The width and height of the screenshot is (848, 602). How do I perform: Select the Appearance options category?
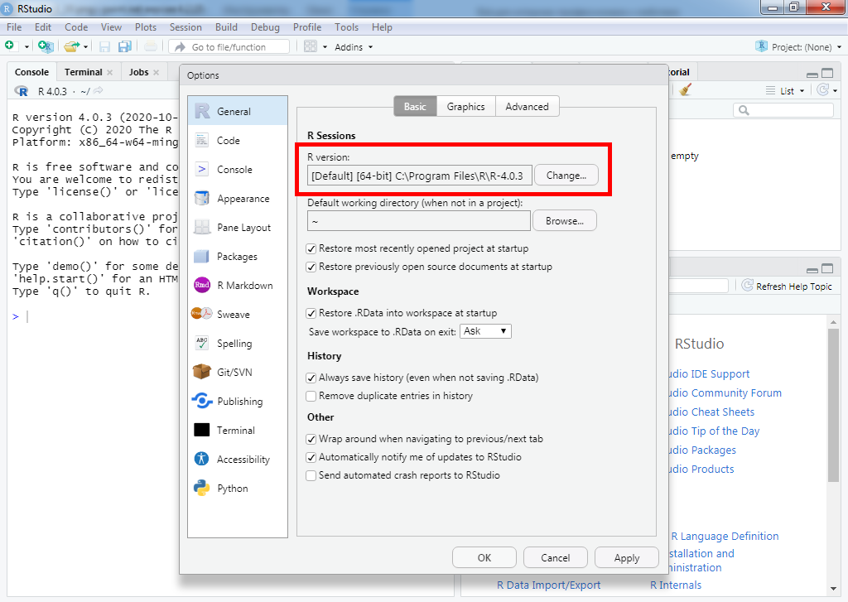(243, 199)
